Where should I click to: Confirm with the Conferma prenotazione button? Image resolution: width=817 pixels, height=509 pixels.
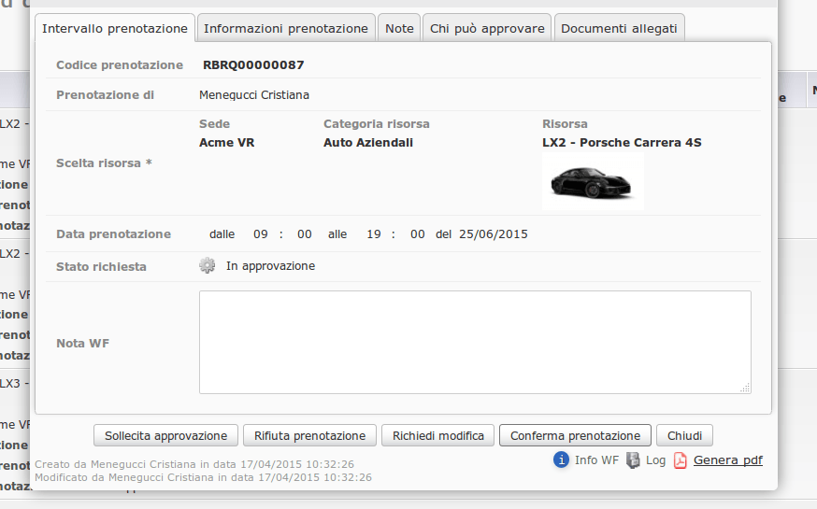[x=575, y=435]
